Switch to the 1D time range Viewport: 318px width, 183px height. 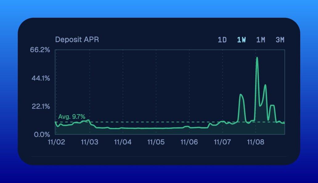[222, 40]
